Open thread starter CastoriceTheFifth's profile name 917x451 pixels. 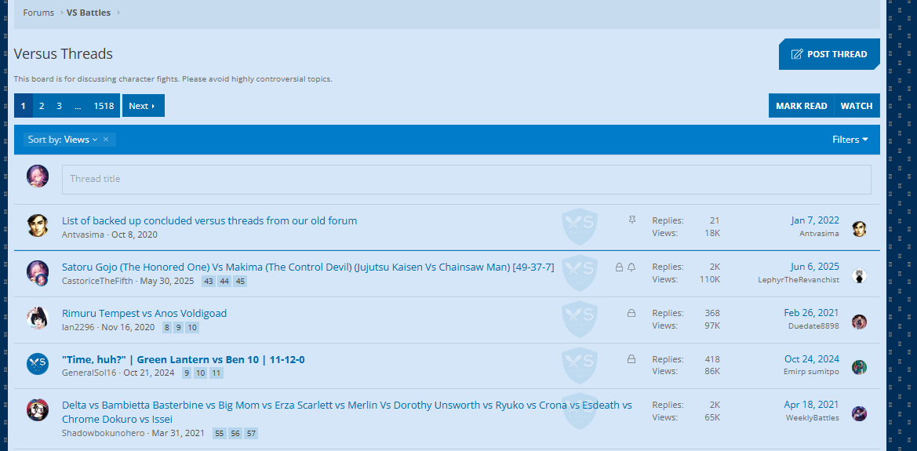(x=98, y=281)
